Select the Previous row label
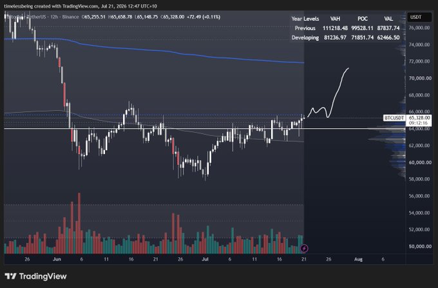Screen dimensions: 438x288 click(x=305, y=28)
